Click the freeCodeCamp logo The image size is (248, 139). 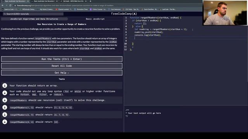[124, 14]
